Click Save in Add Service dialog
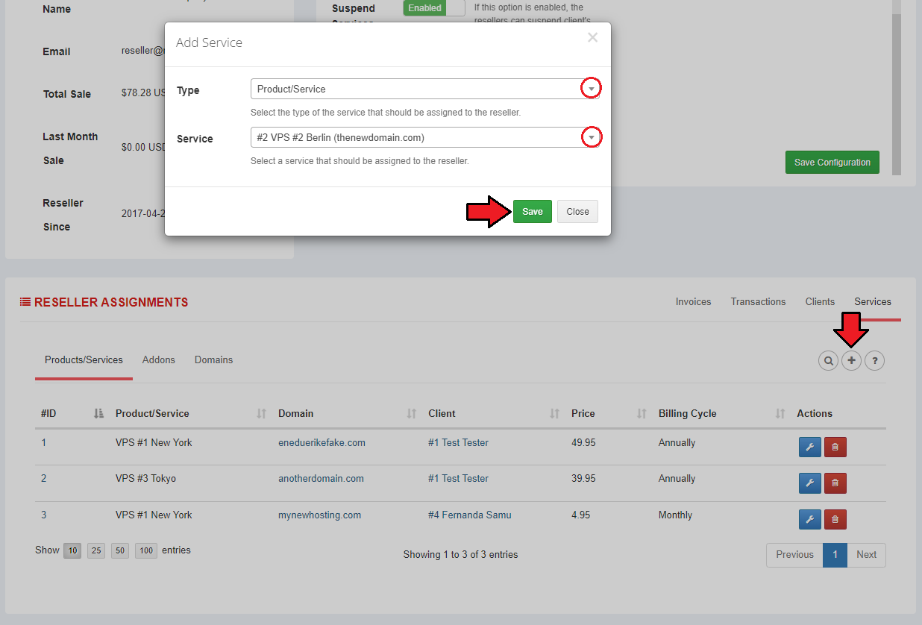Image resolution: width=922 pixels, height=625 pixels. pyautogui.click(x=533, y=211)
